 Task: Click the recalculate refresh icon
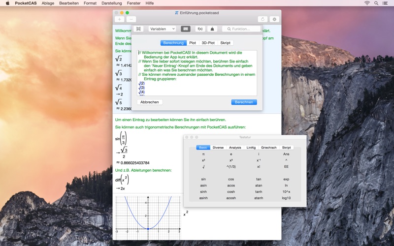(x=263, y=19)
